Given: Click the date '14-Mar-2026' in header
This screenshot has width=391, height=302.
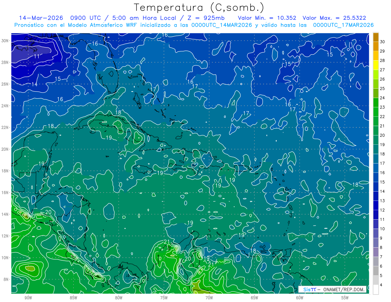Looking at the screenshot, I should pyautogui.click(x=42, y=18).
